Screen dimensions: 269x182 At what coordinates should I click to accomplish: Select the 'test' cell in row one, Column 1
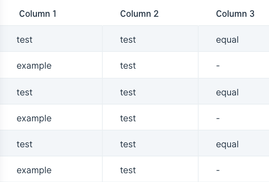click(51, 39)
